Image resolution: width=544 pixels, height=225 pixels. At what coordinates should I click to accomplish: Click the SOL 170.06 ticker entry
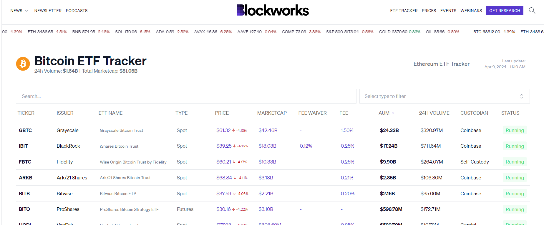(x=132, y=32)
